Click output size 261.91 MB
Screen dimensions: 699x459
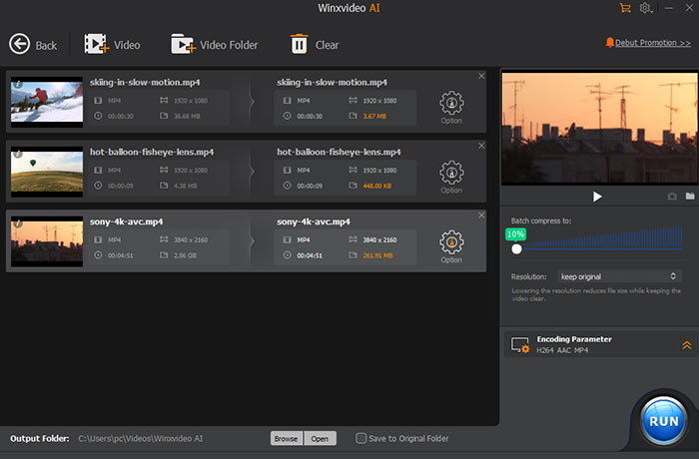(x=378, y=255)
